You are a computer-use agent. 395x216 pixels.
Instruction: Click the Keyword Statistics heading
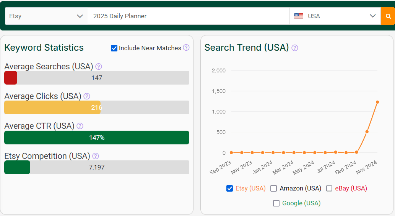click(44, 48)
